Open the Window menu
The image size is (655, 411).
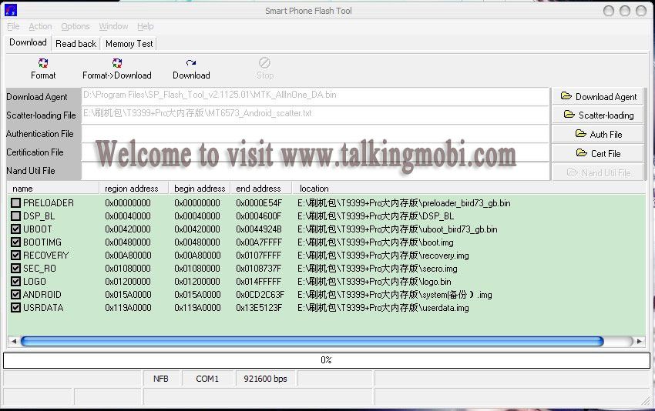pos(113,26)
